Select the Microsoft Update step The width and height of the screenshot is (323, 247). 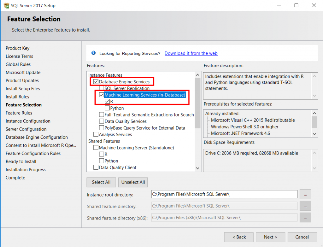point(23,73)
